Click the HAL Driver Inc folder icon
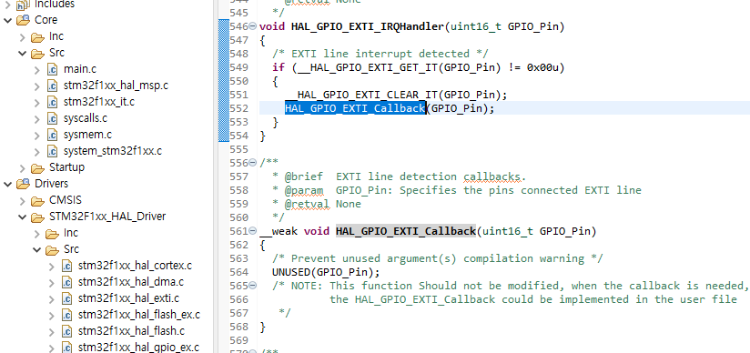 52,234
